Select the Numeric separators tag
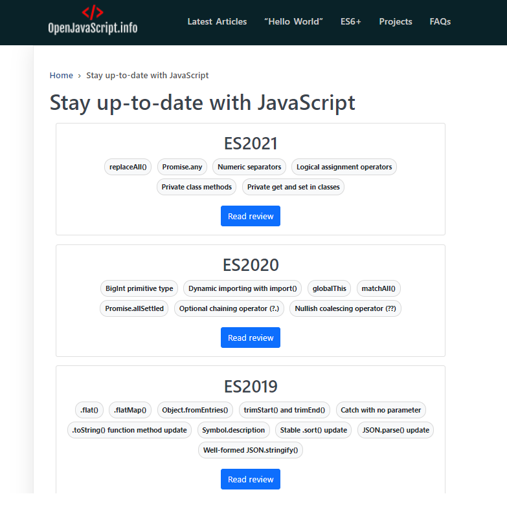507x505 pixels. pos(249,167)
